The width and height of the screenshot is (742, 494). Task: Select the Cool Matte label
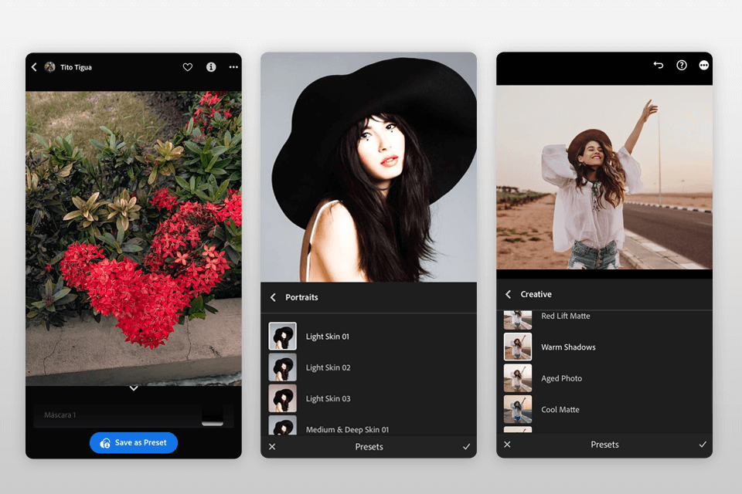tap(560, 410)
